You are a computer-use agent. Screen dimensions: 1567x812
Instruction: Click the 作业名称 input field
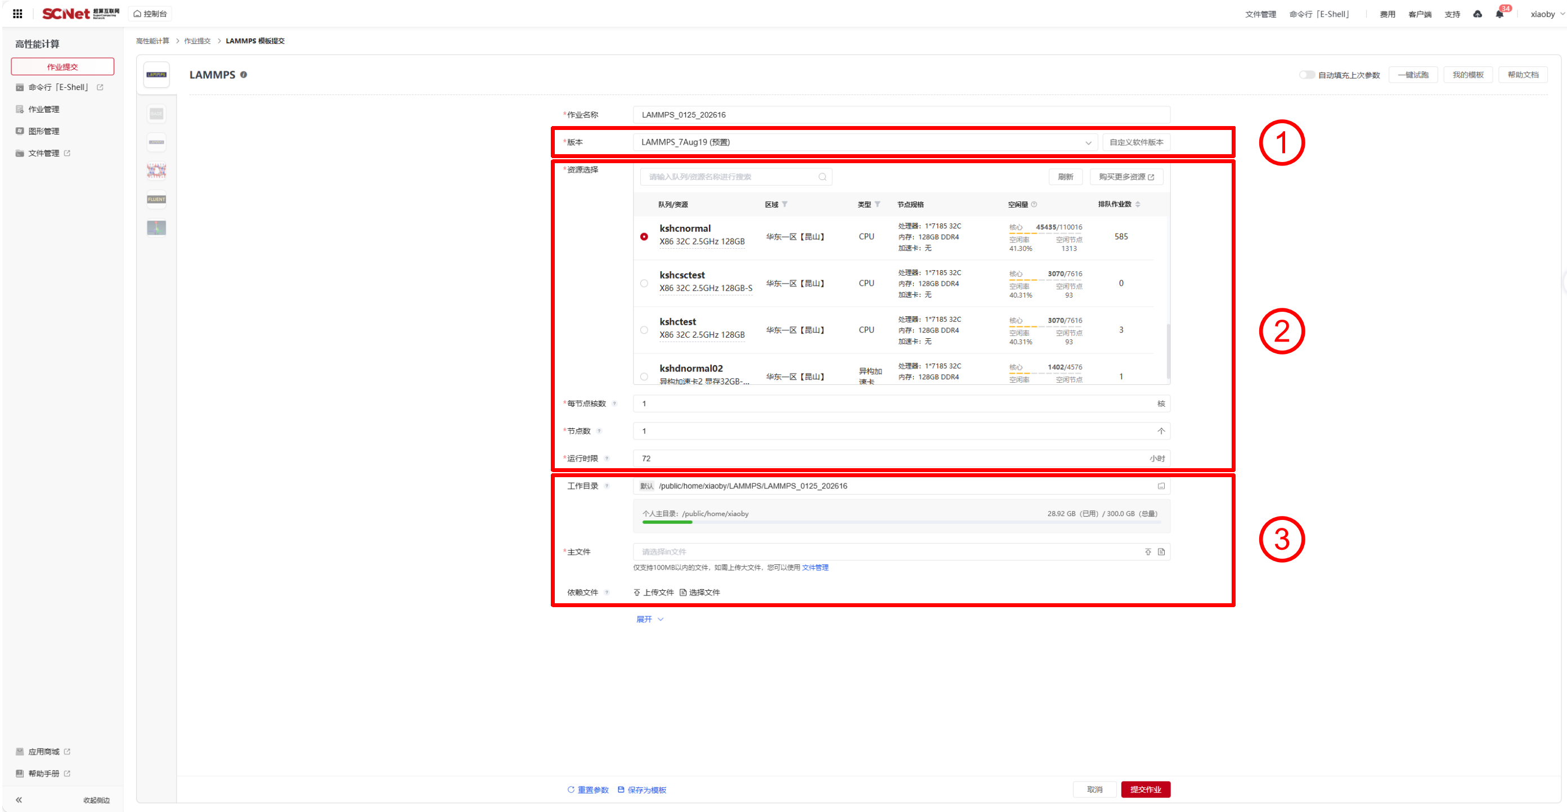pyautogui.click(x=901, y=114)
